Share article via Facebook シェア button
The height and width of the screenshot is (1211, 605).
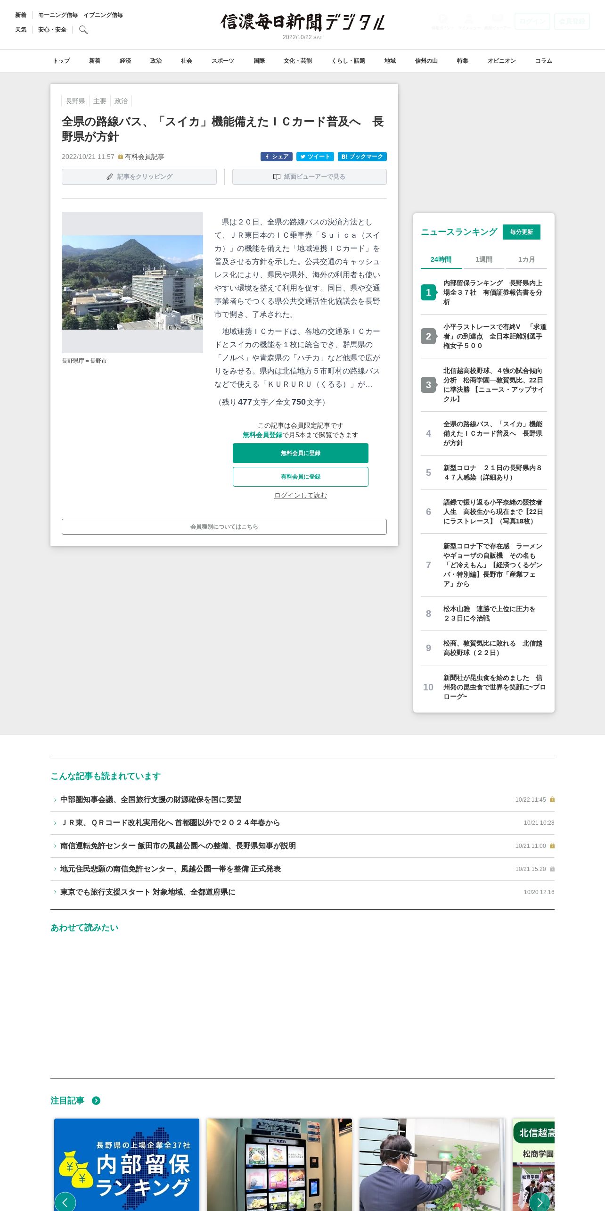pyautogui.click(x=277, y=157)
